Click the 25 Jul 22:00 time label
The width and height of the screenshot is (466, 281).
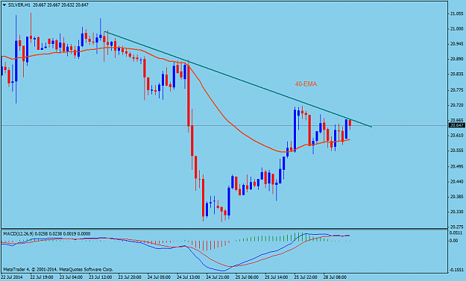click(x=306, y=277)
